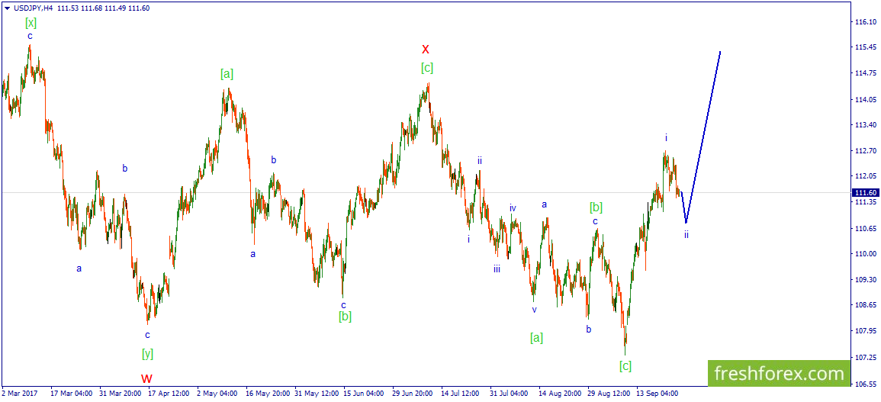This screenshot has width=881, height=402.
Task: Click the 110.00 price axis label
Action: [866, 253]
